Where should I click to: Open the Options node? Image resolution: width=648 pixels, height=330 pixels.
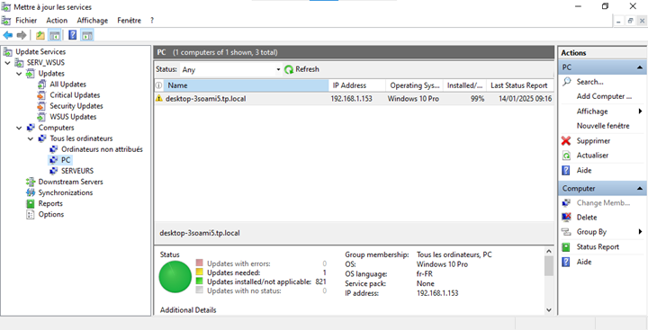(x=50, y=214)
